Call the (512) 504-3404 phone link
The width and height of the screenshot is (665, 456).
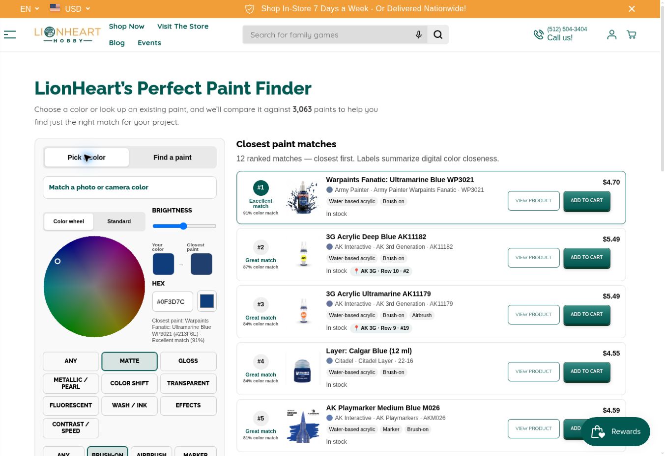point(567,29)
